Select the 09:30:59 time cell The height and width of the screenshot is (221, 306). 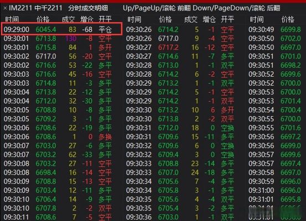pos(261,181)
